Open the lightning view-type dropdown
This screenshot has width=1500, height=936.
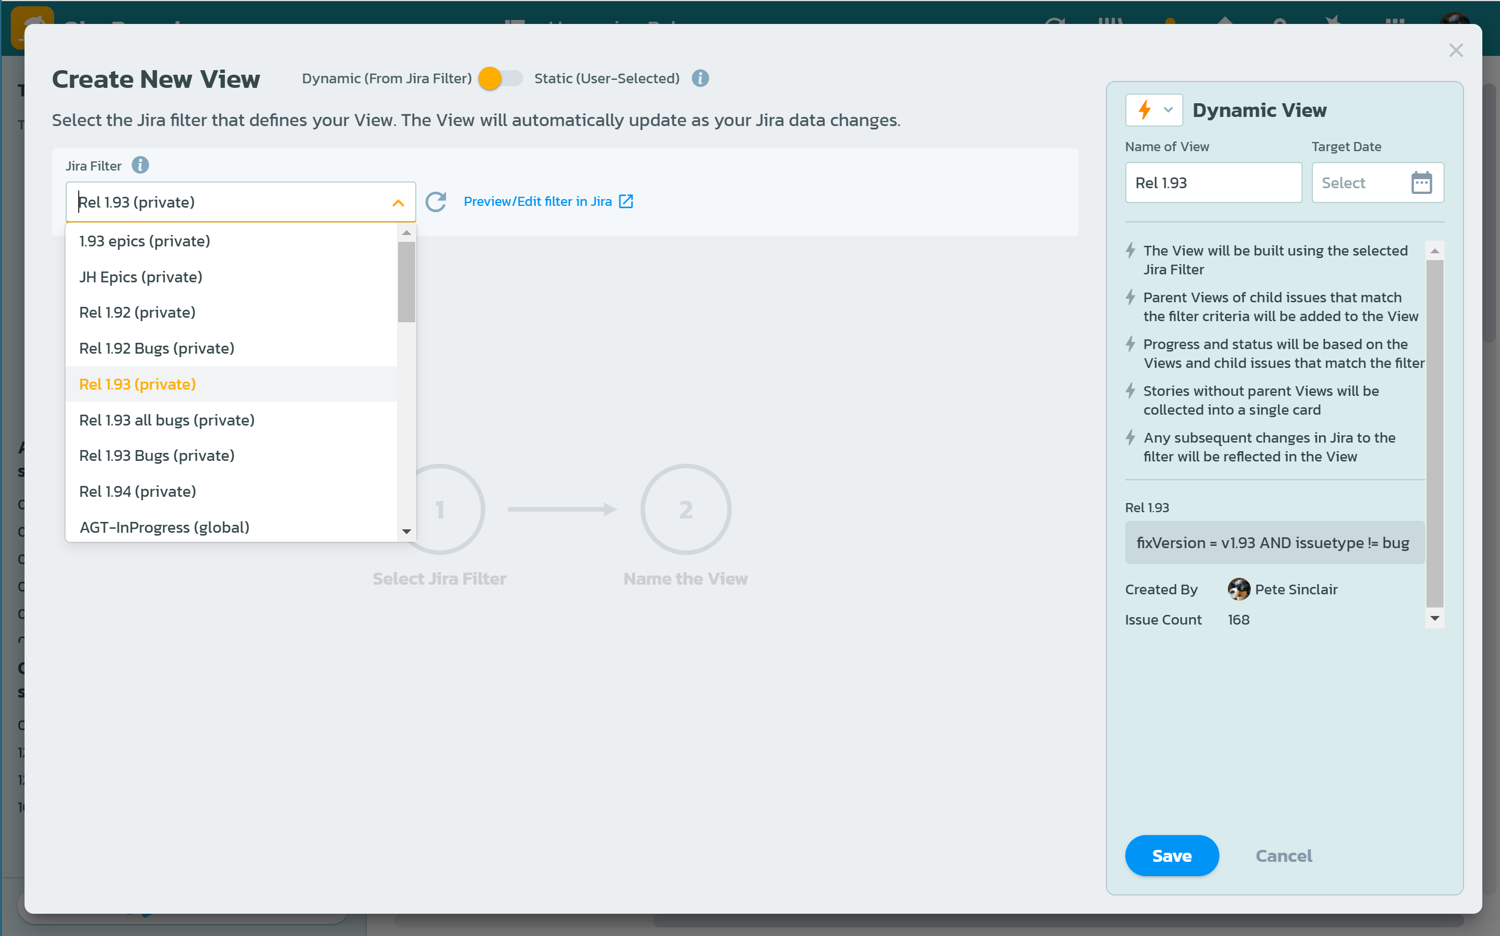tap(1154, 110)
